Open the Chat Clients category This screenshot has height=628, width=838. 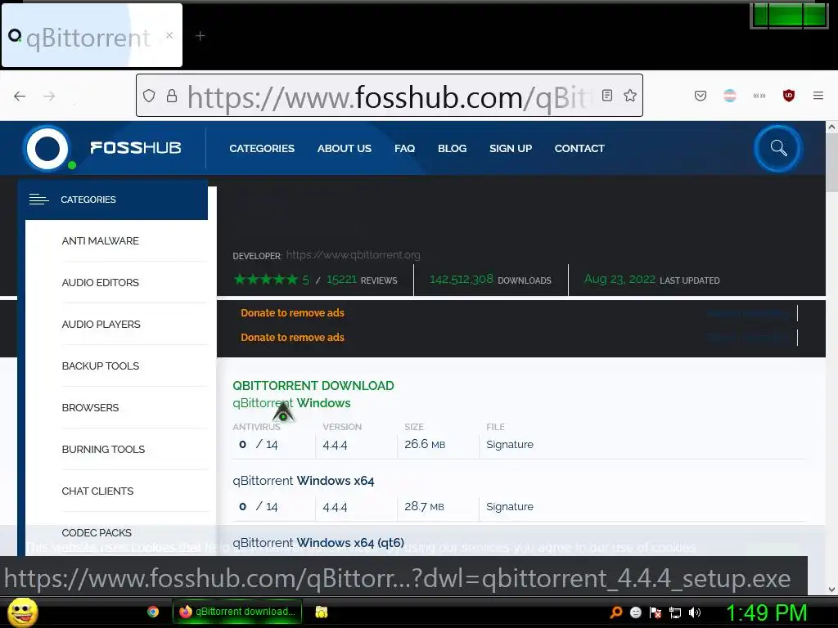tap(97, 491)
